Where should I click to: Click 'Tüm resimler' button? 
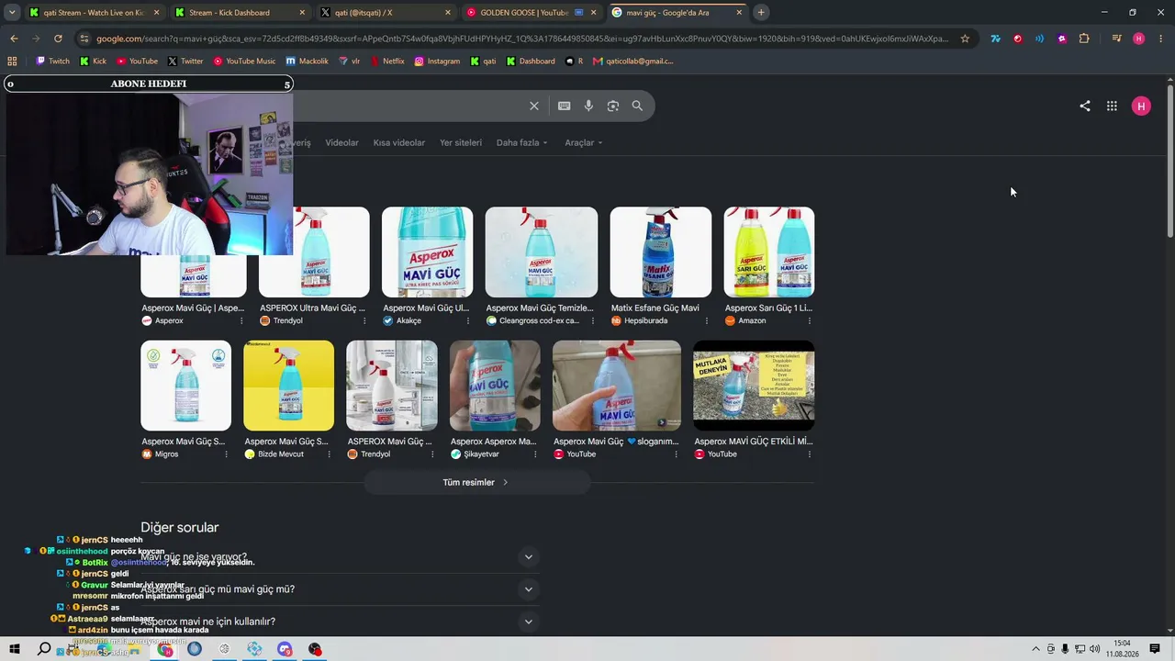(x=476, y=483)
